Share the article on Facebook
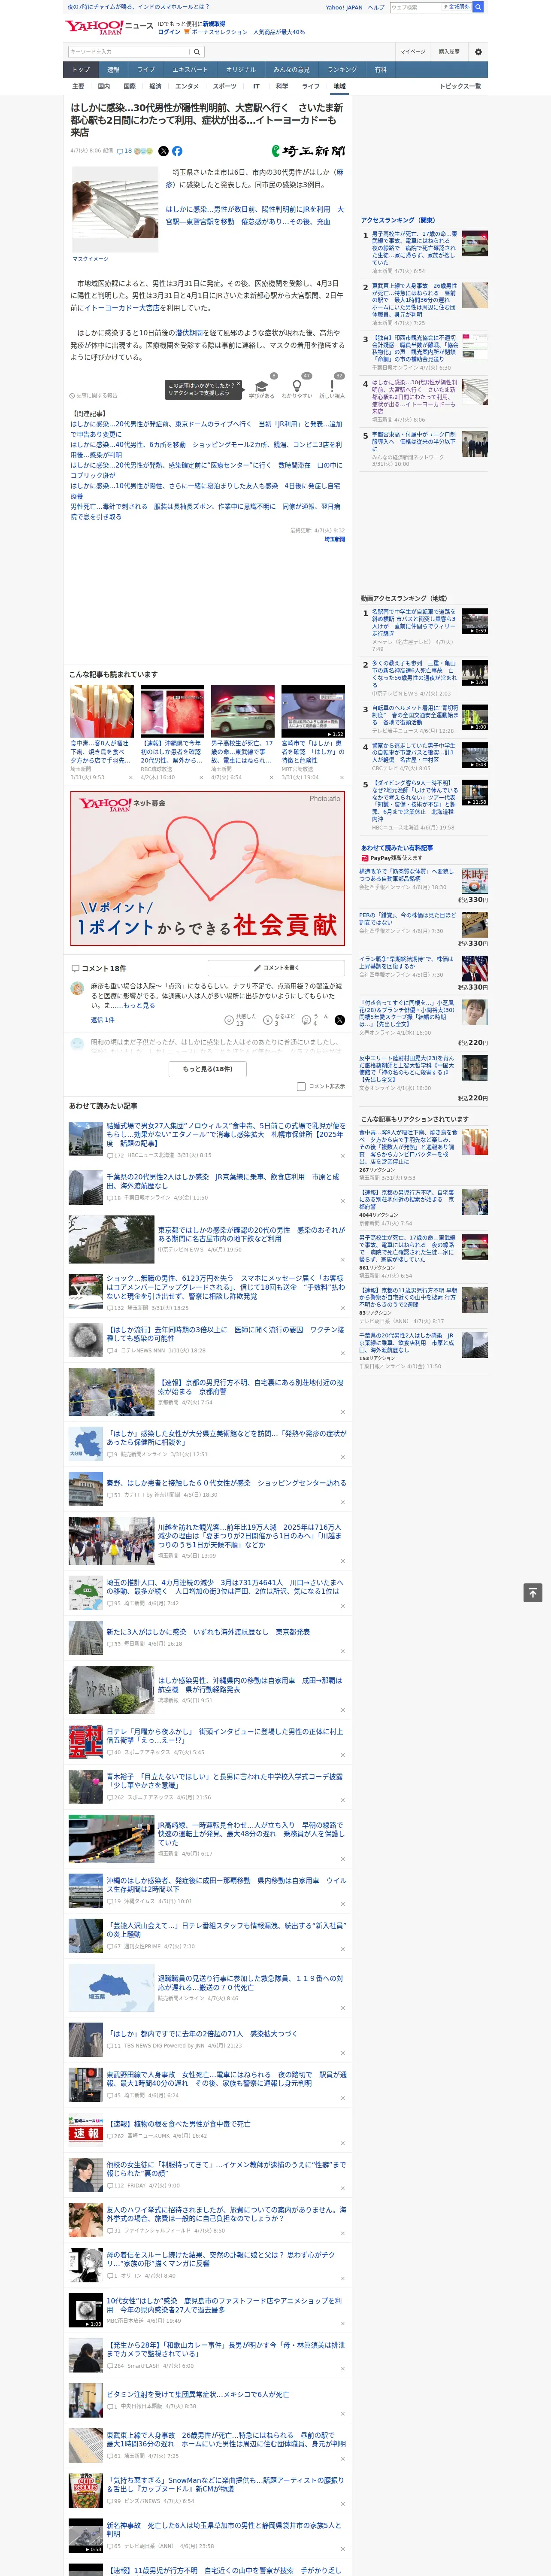 pos(177,151)
